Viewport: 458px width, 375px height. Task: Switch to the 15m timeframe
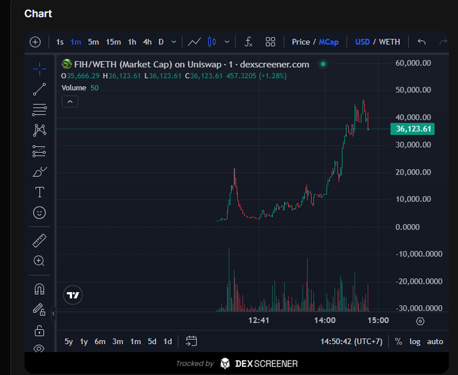(x=113, y=42)
